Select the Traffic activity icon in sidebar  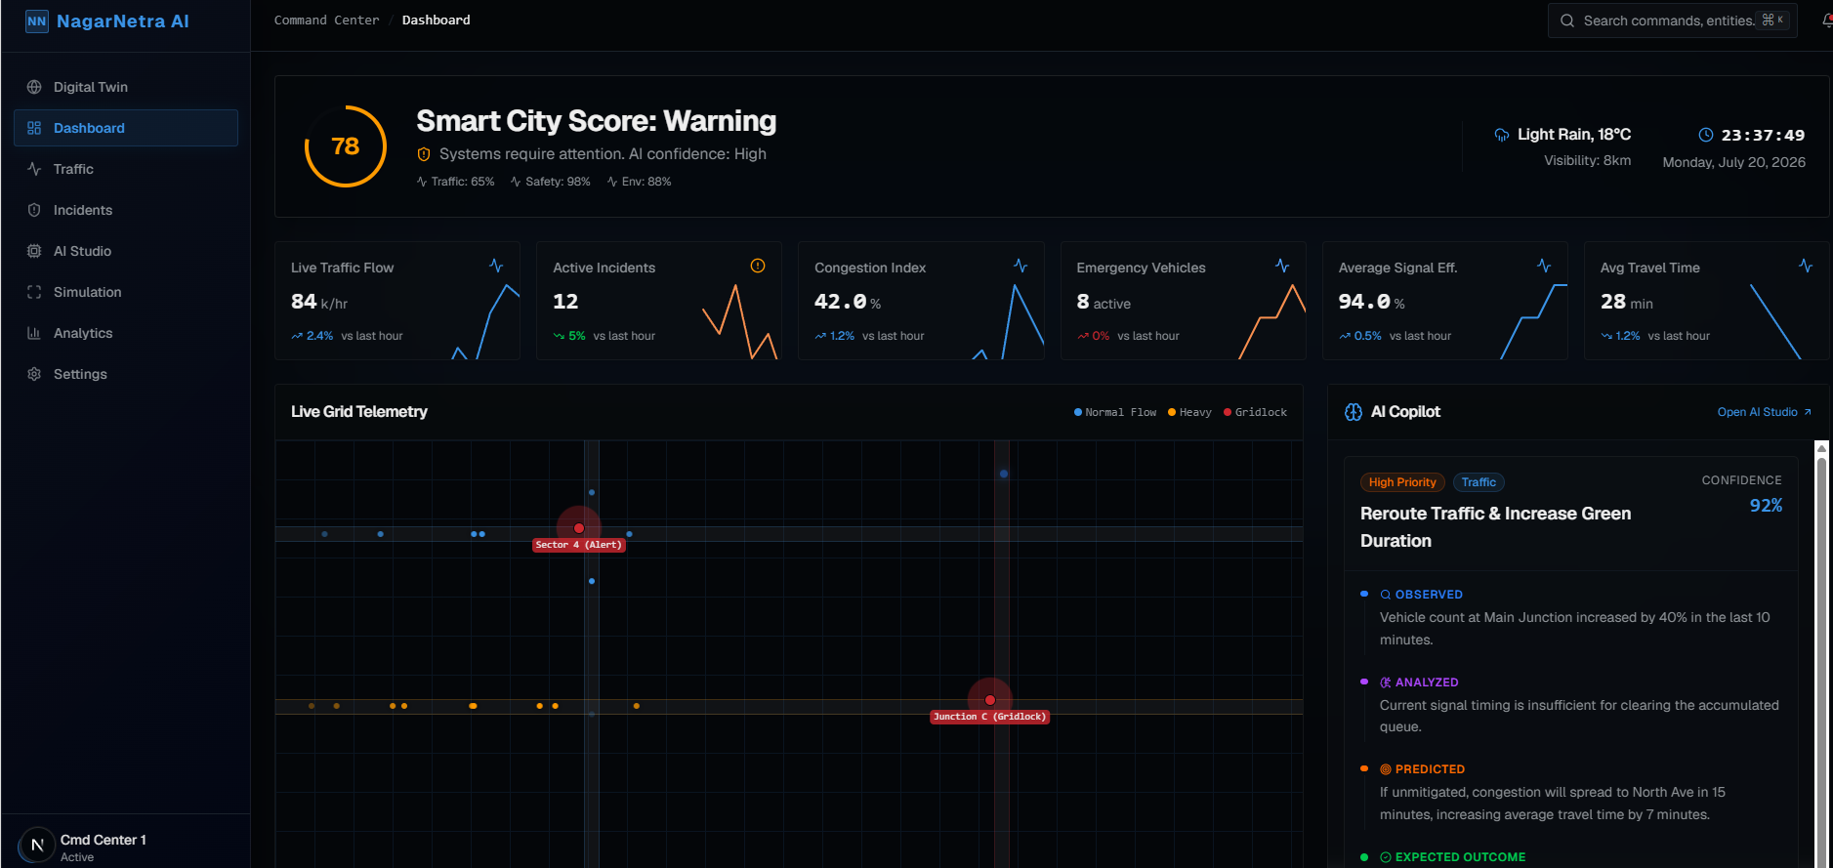[x=34, y=169]
